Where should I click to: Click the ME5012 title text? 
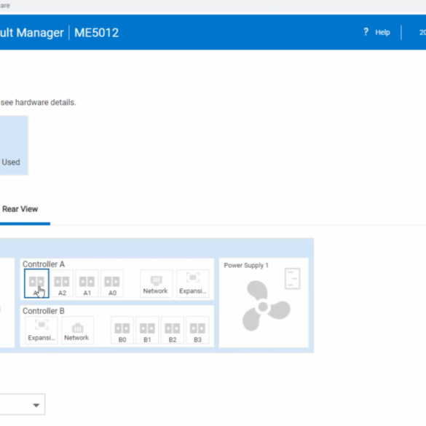tap(96, 33)
